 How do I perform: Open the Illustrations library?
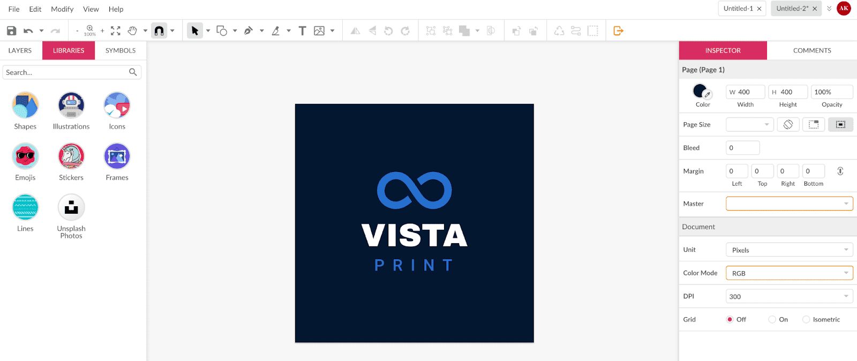pos(71,111)
